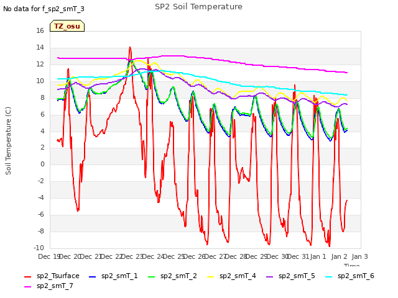398x298 pixels.
Task: Click the sp2_smT_5 legend label
Action: (297, 276)
